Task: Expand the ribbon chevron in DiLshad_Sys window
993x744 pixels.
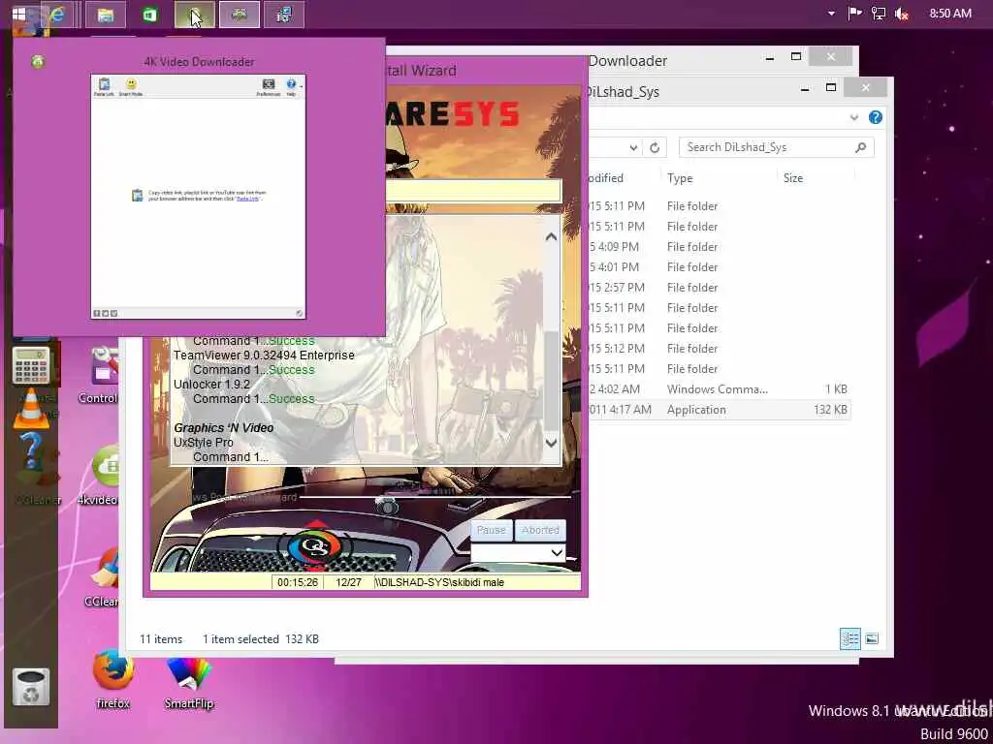Action: click(x=853, y=117)
